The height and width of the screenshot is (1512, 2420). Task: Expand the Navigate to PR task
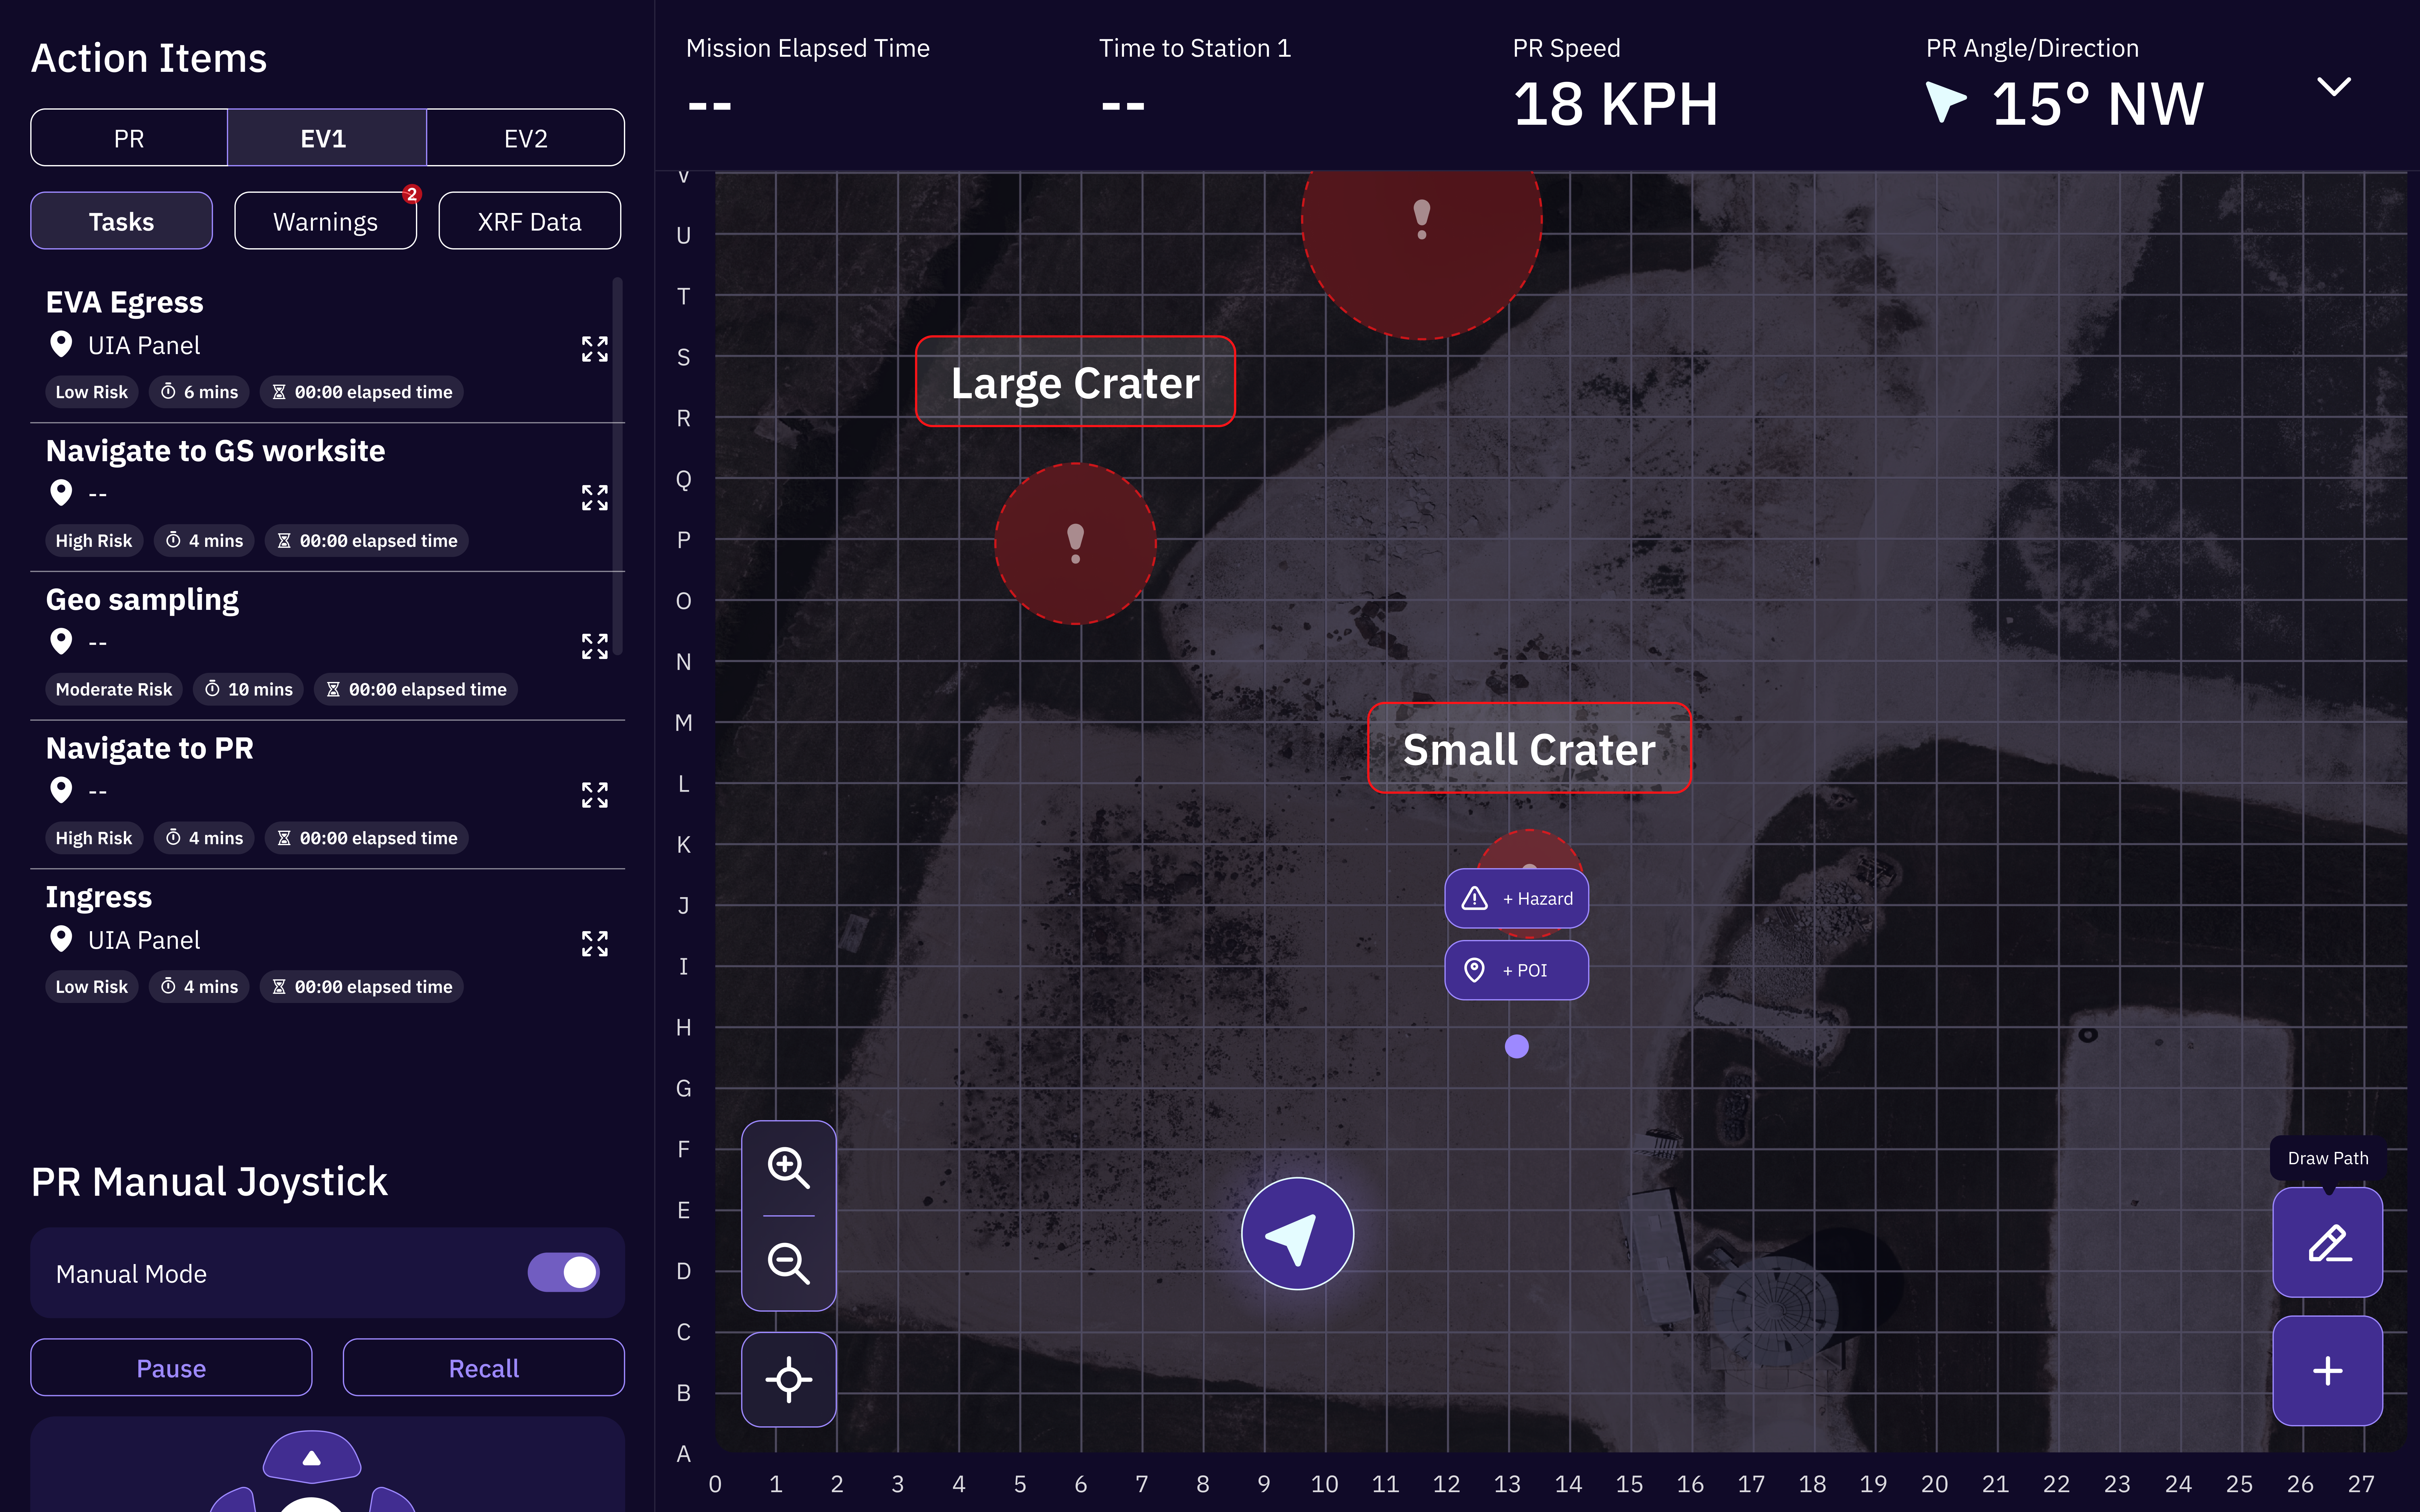(595, 795)
